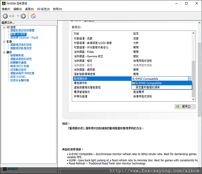This screenshot has width=202, height=174.
Task: Click the Back arrow toolbar icon
Action: [x=5, y=16]
